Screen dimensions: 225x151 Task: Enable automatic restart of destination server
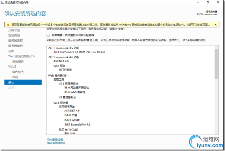pos(48,35)
